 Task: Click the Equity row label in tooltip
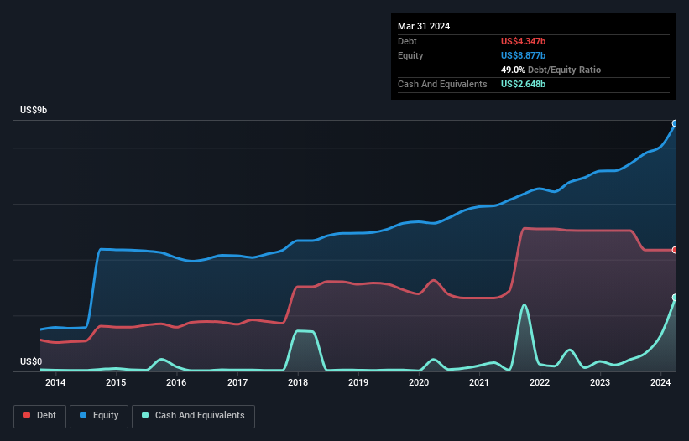pos(410,55)
